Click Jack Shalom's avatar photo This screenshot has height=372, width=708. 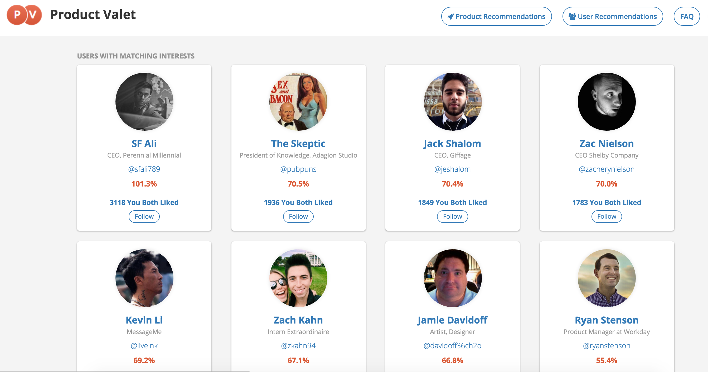(452, 101)
